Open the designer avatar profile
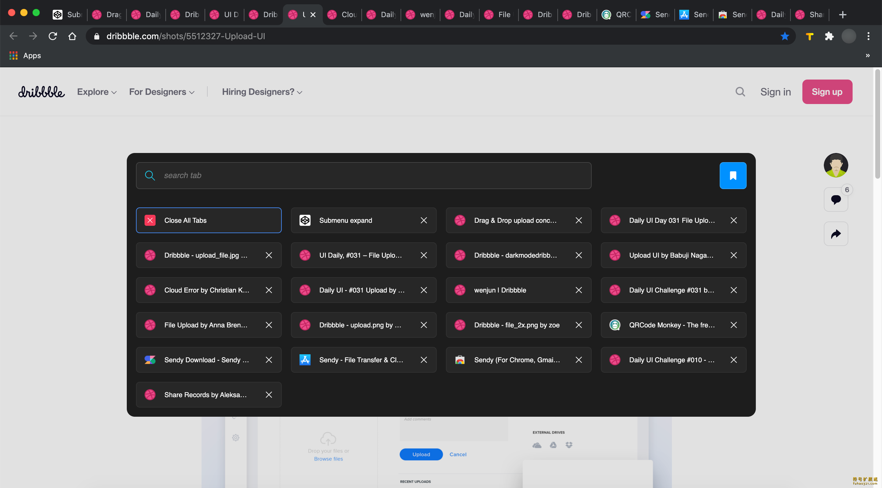The height and width of the screenshot is (488, 882). pos(836,165)
